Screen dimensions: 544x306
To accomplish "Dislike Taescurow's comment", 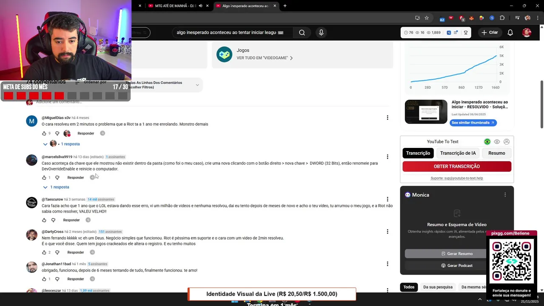I will click(53, 220).
